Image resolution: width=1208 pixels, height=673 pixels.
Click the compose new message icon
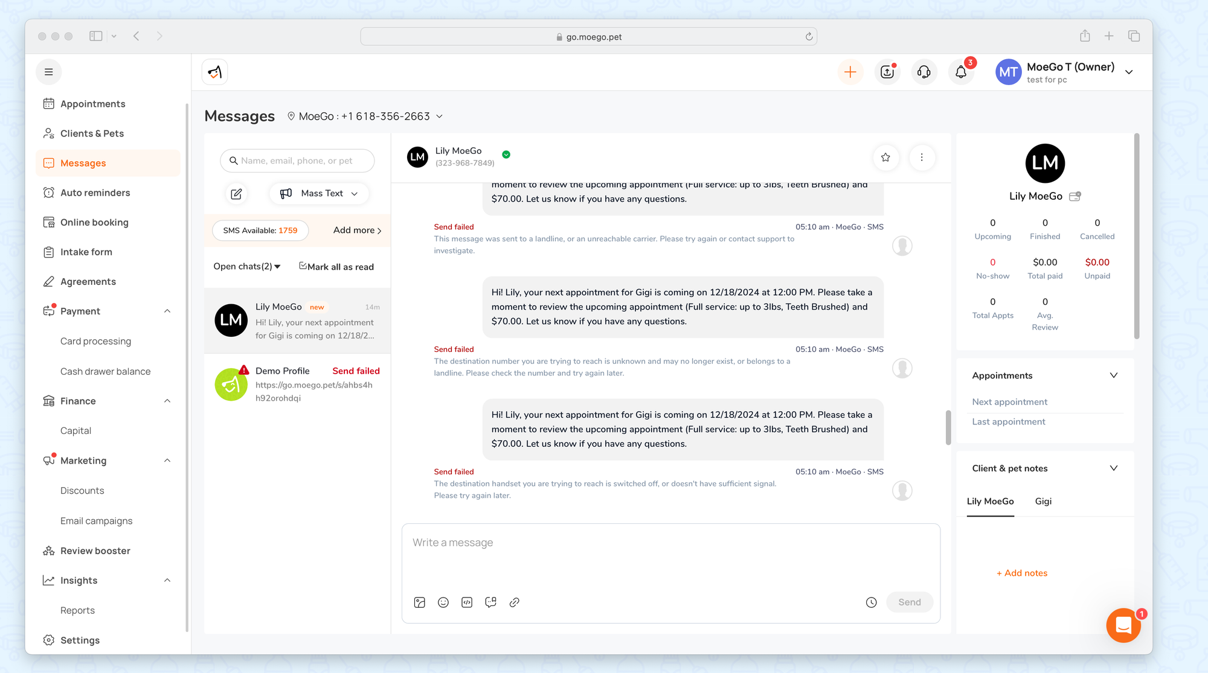[x=236, y=194]
